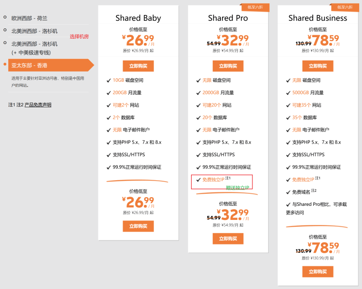Screen dimensions: 362x289
Task: Select the 亚太东部 - 香港 datacenter tab
Action: pyautogui.click(x=51, y=65)
